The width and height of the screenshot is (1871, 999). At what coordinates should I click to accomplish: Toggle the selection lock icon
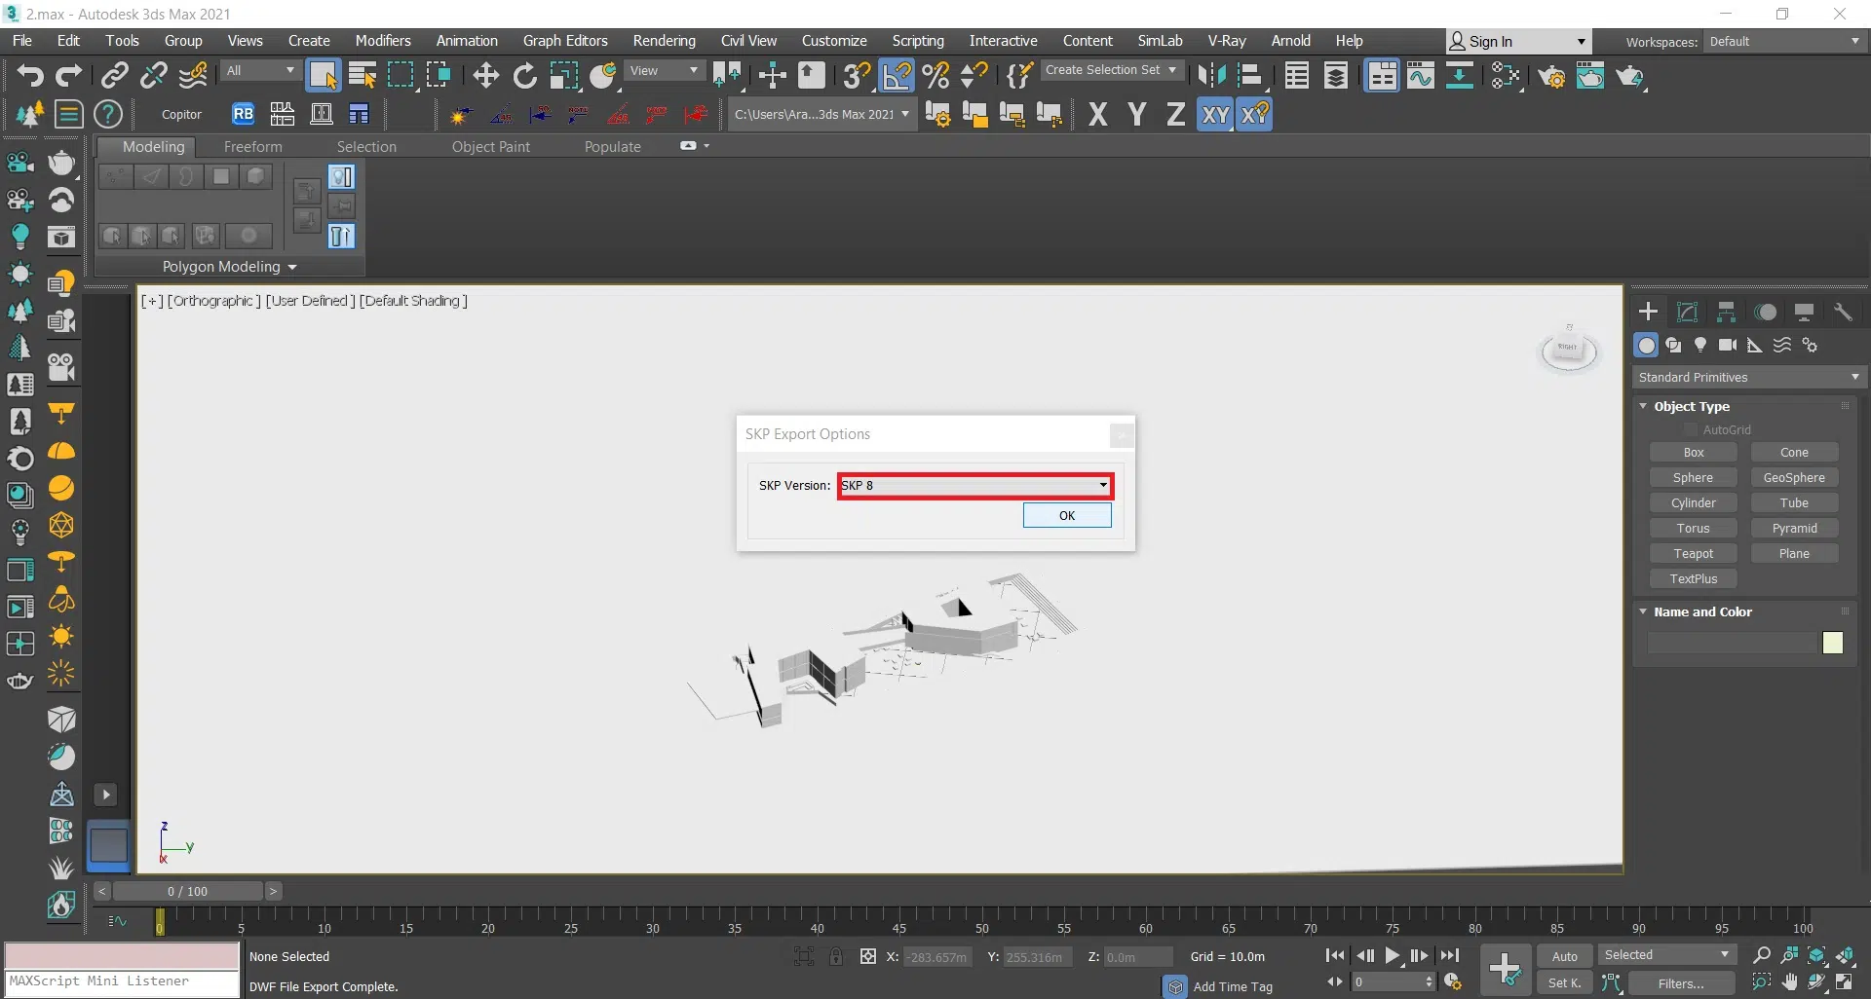tap(836, 956)
